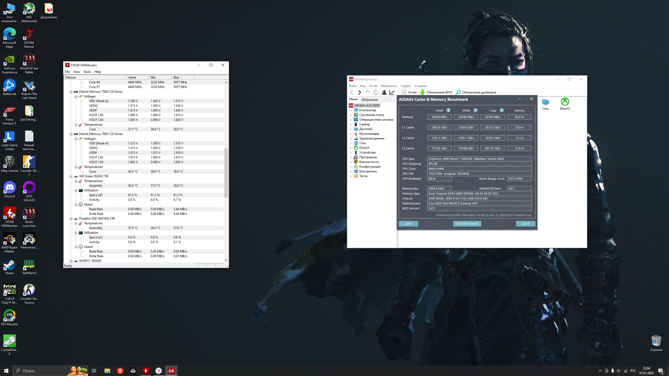Click the Start Benchmark button
This screenshot has height=376, width=669.
pos(467,224)
